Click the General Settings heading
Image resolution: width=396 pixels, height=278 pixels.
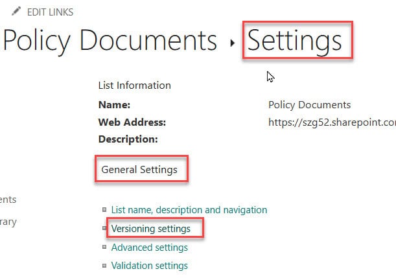pos(139,169)
